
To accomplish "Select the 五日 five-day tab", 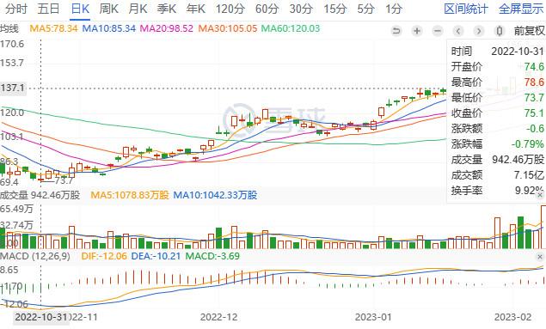I will click(x=48, y=9).
